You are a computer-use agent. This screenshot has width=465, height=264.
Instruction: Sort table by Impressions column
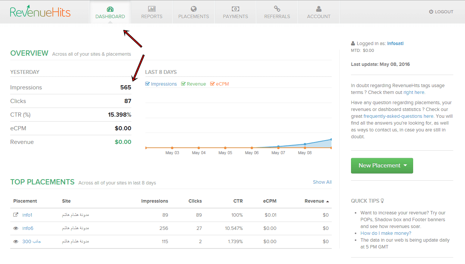click(x=154, y=201)
